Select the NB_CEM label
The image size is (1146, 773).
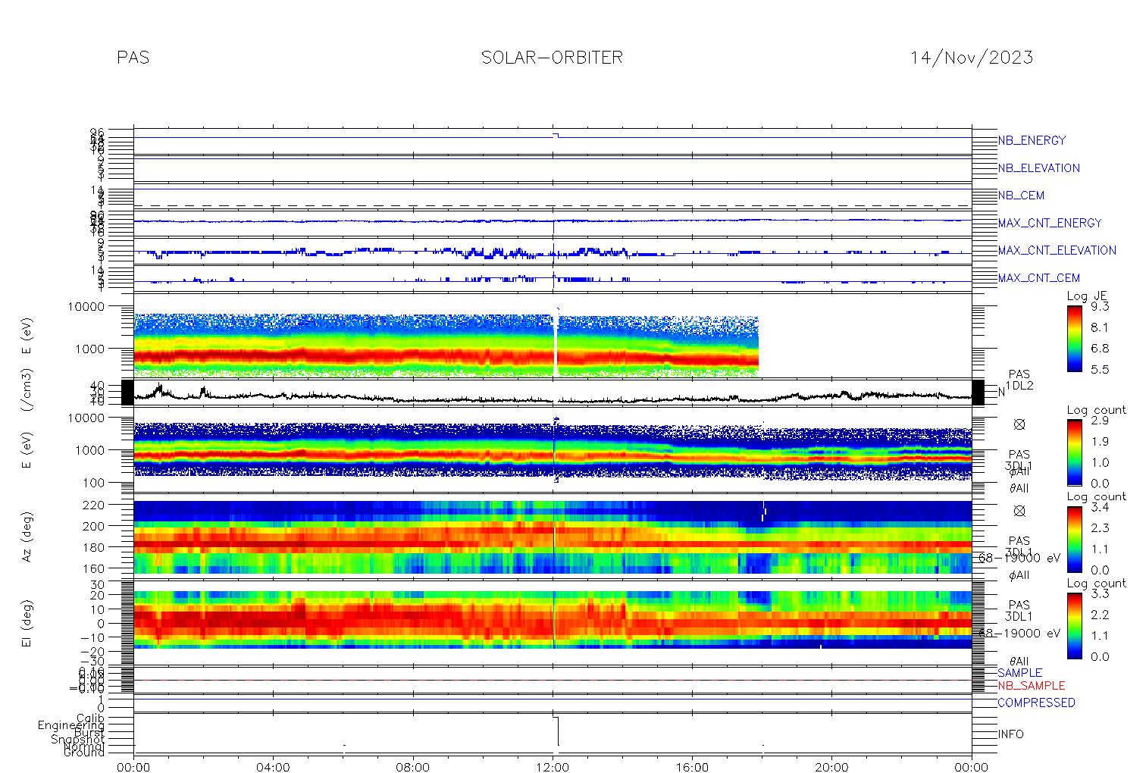click(x=1021, y=196)
